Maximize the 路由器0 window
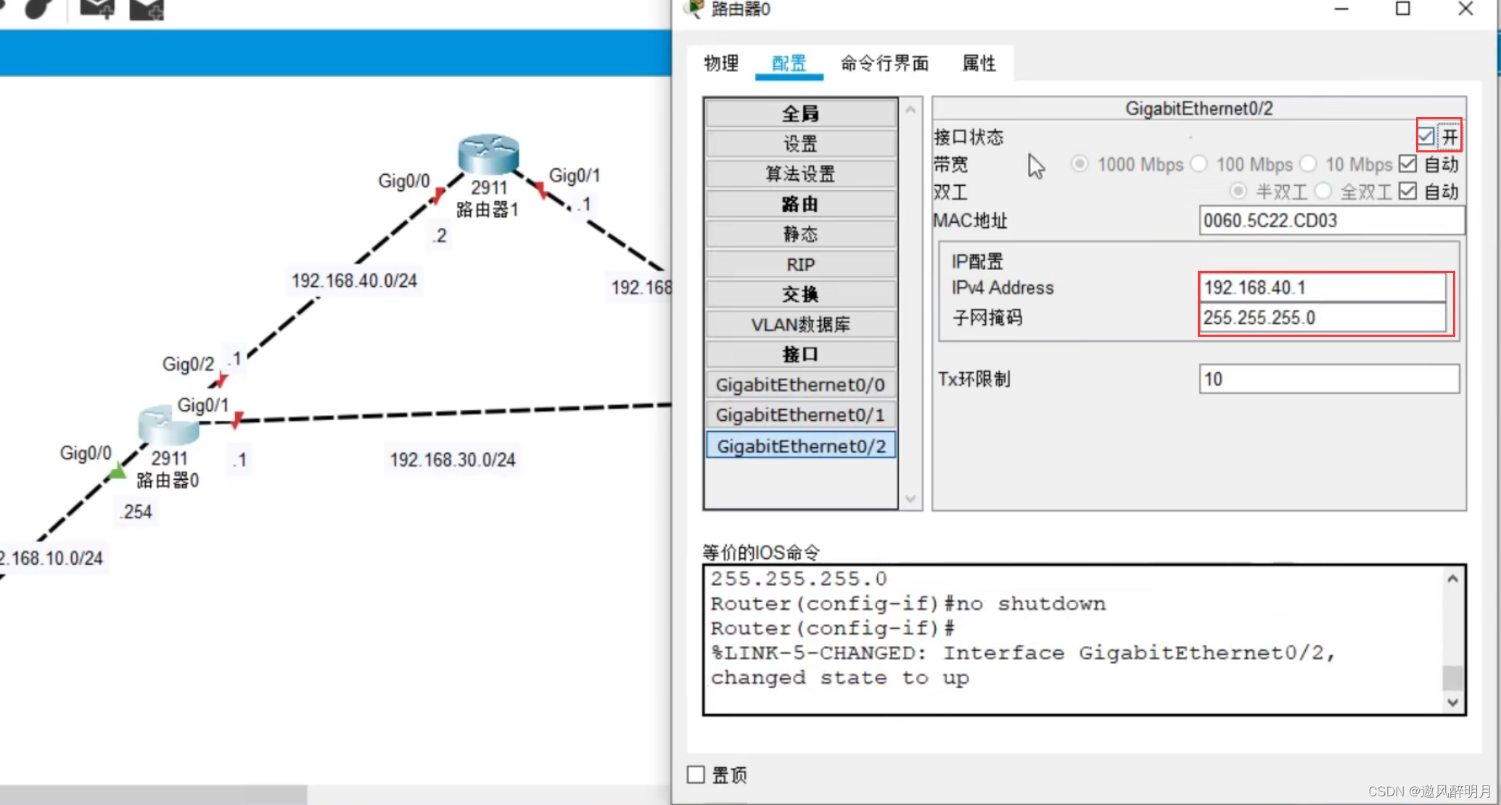Image resolution: width=1501 pixels, height=805 pixels. click(1403, 9)
